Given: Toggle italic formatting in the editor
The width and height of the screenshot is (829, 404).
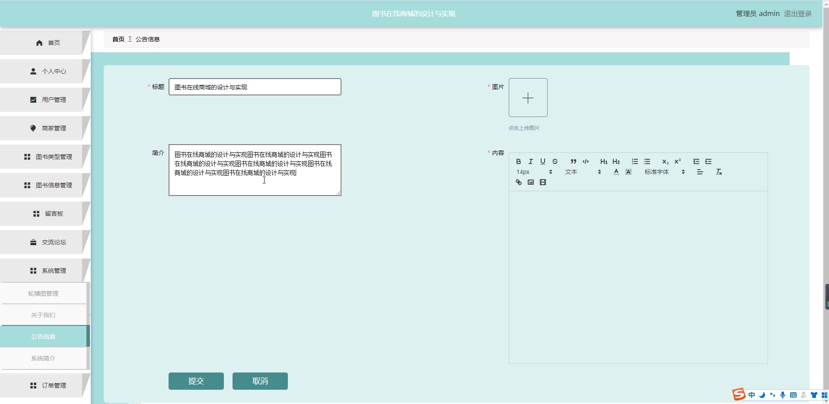Looking at the screenshot, I should pyautogui.click(x=531, y=161).
